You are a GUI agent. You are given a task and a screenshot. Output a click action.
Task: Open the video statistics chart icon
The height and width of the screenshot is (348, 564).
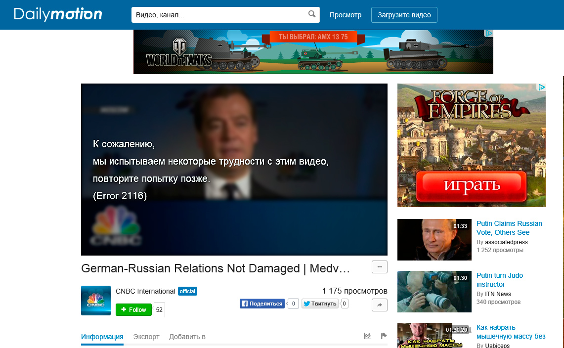(367, 336)
